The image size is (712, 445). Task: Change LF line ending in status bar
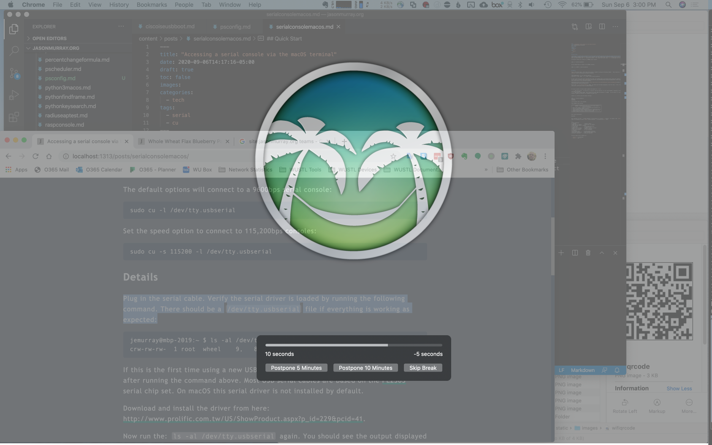tap(561, 370)
